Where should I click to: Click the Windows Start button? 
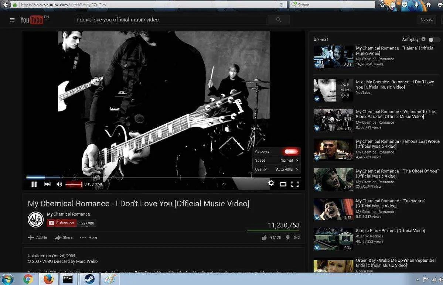coord(7,279)
